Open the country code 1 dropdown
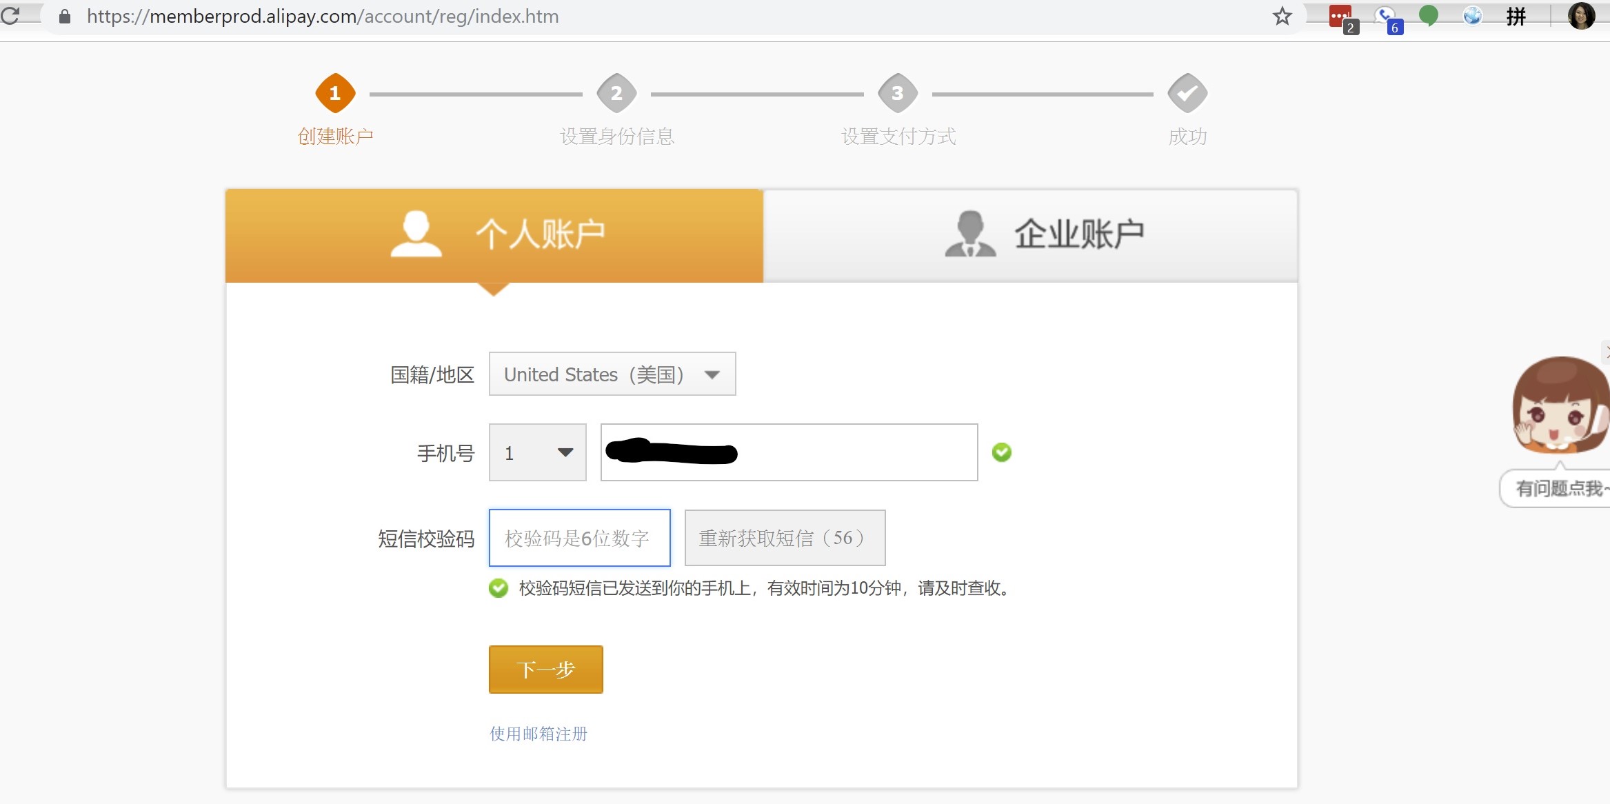This screenshot has height=804, width=1610. 538,452
